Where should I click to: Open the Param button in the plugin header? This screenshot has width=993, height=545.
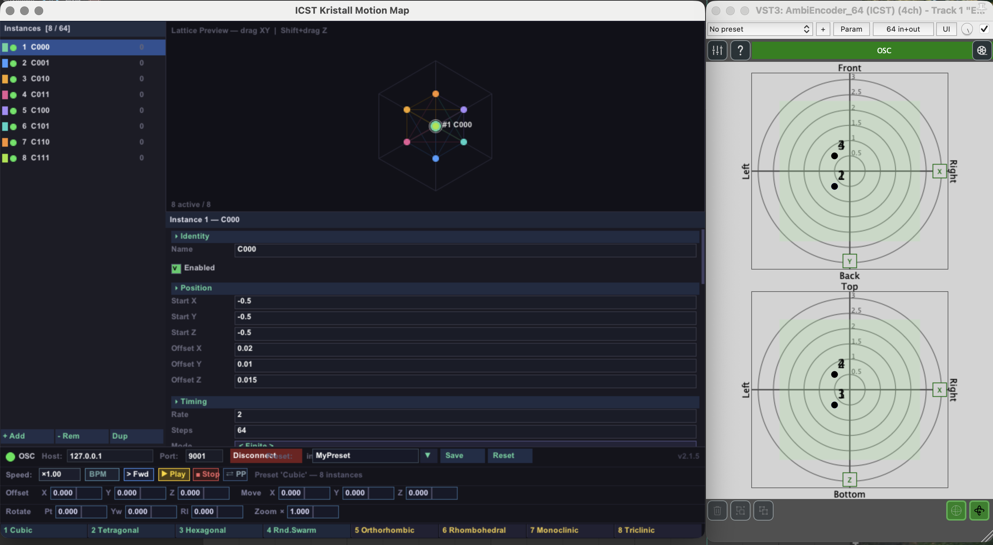[851, 29]
